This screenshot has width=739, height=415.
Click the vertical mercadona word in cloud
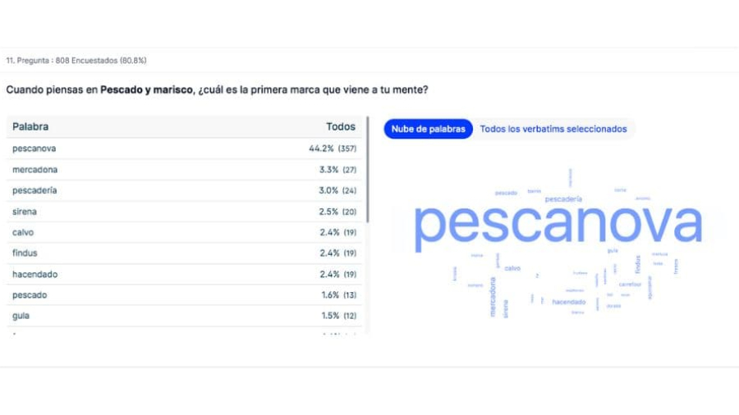[x=493, y=297]
